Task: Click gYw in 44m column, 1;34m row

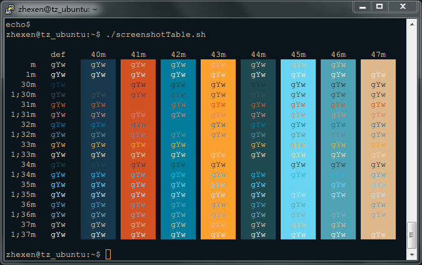Action: (x=258, y=175)
